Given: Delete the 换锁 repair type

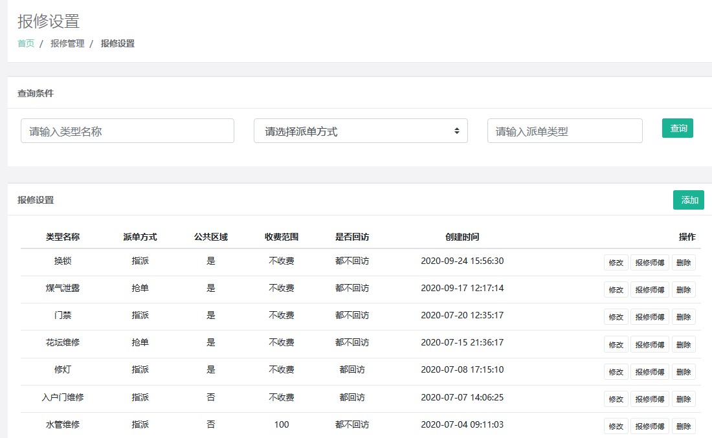Looking at the screenshot, I should point(684,263).
